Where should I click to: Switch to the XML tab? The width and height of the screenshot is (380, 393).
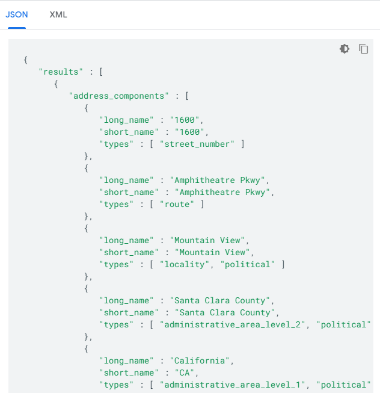pyautogui.click(x=58, y=14)
